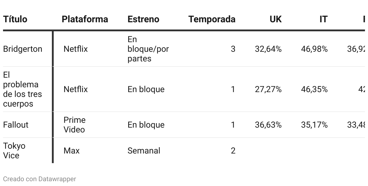The height and width of the screenshot is (186, 368).
Task: Select the Plataforma column header
Action: (85, 19)
